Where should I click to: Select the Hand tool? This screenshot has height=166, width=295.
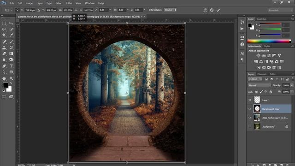click(4, 78)
